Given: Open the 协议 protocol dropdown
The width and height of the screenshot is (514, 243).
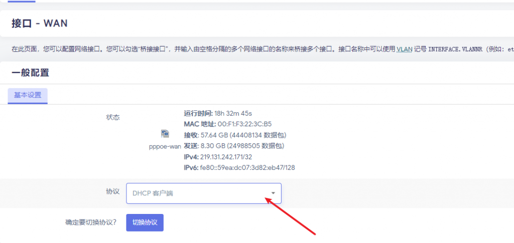Looking at the screenshot, I should point(203,193).
